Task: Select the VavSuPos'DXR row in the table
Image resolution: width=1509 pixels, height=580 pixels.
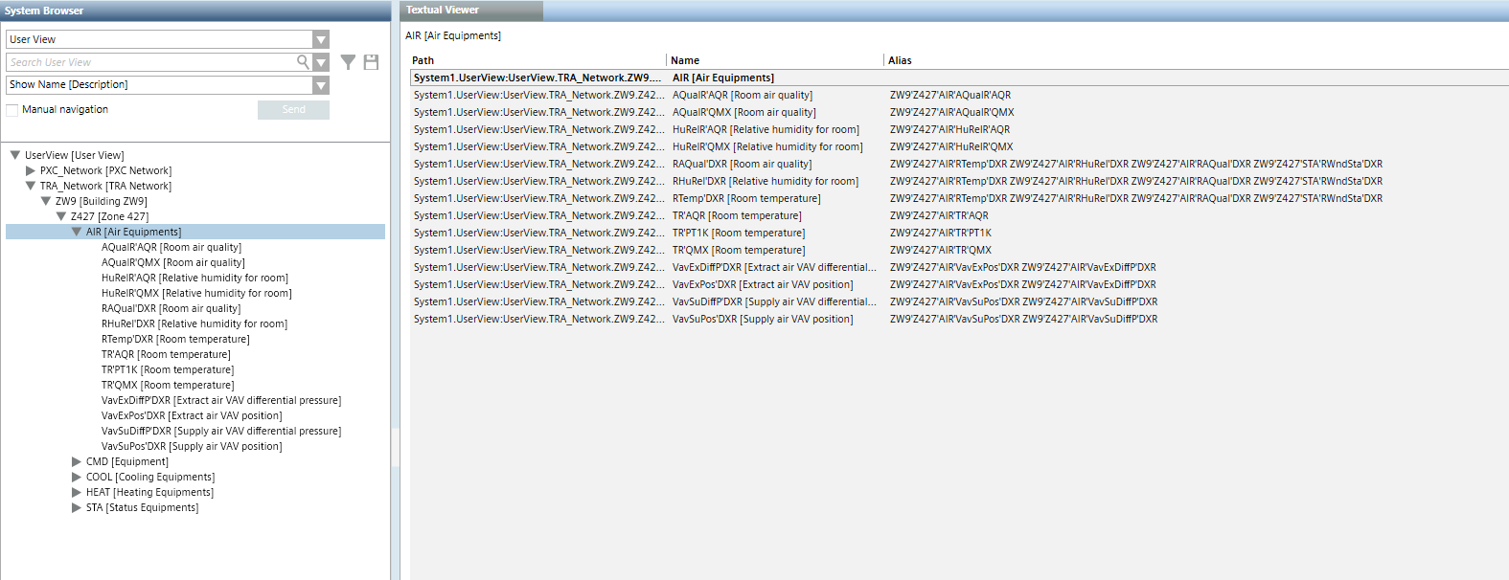Action: pos(762,319)
